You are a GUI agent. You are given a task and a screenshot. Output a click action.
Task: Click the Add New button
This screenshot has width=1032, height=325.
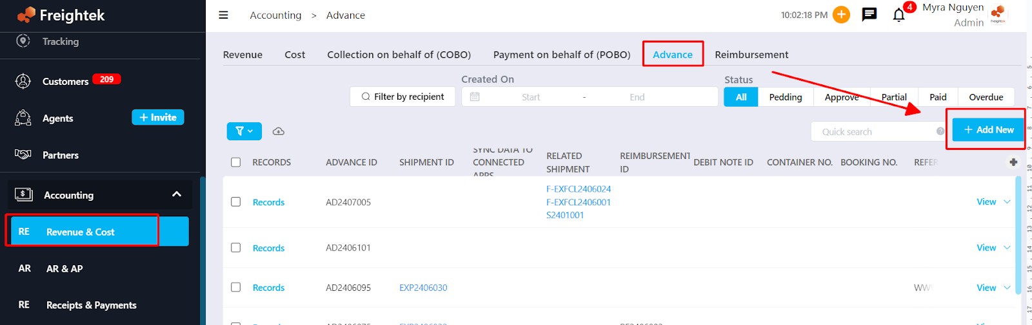988,129
